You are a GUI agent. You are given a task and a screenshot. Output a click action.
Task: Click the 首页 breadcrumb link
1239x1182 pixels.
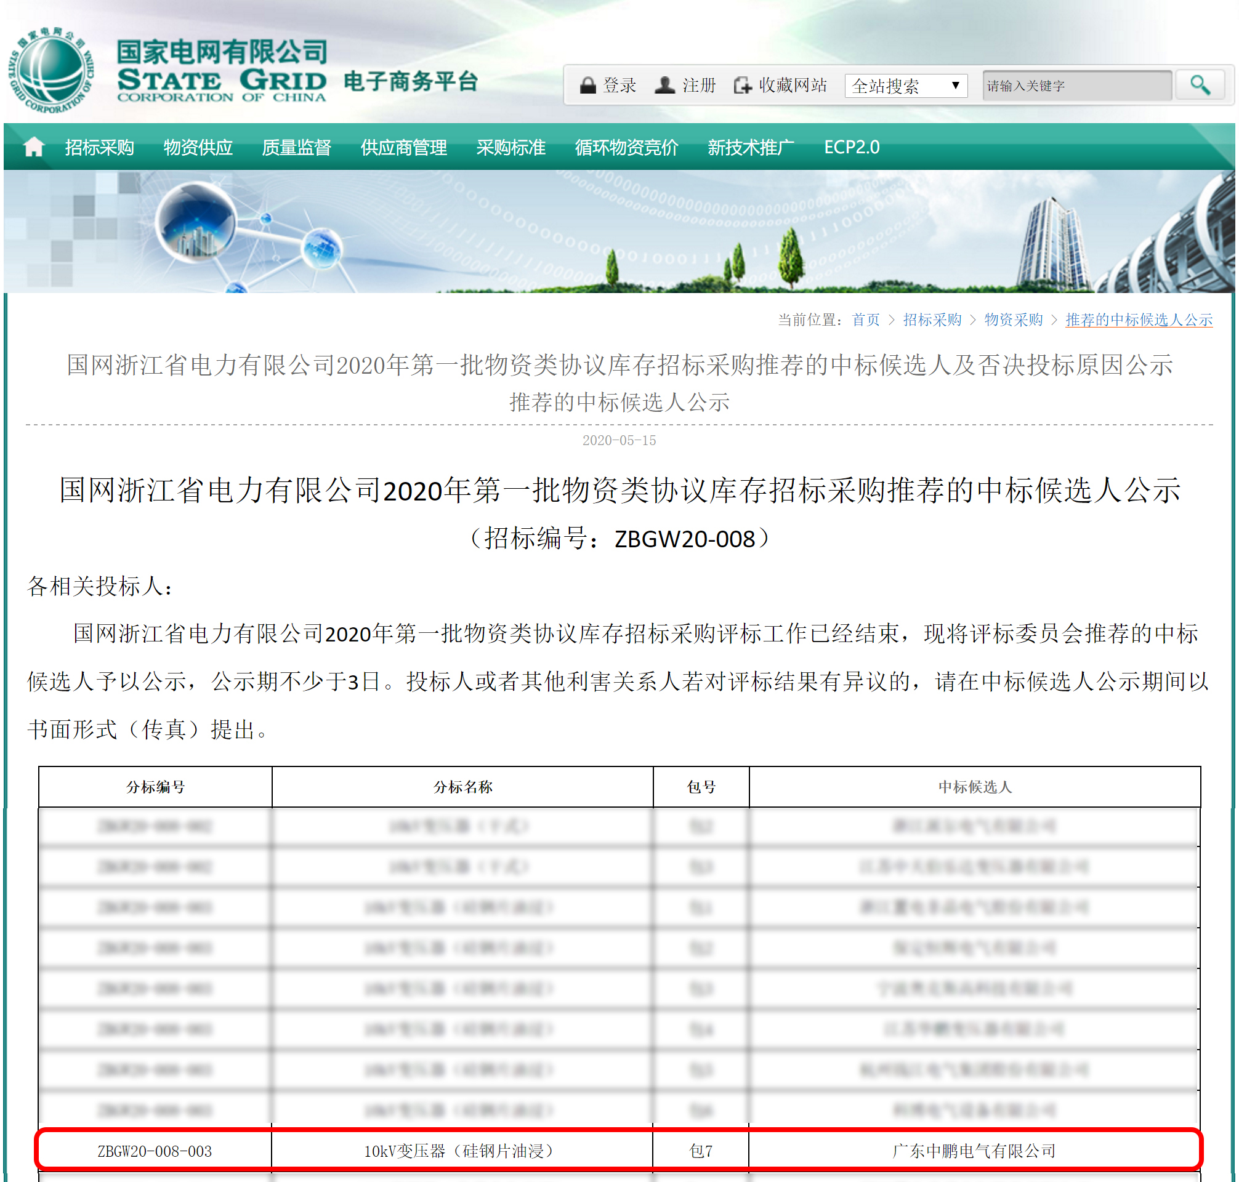(x=865, y=320)
